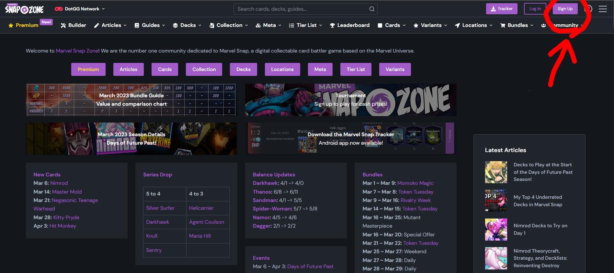Expand the DotGG Network dropdown

pos(103,9)
